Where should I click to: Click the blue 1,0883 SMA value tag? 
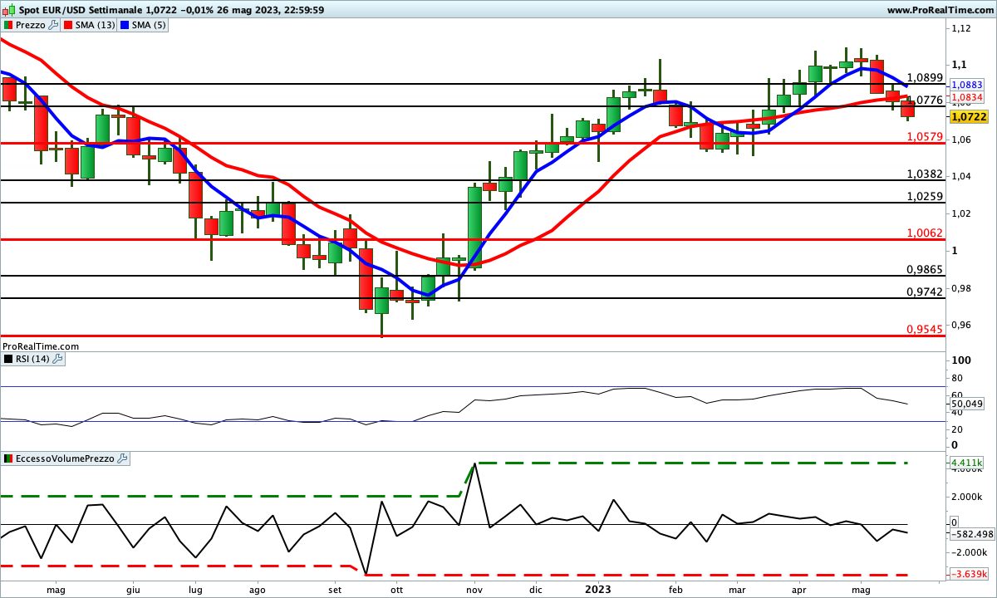(x=966, y=85)
